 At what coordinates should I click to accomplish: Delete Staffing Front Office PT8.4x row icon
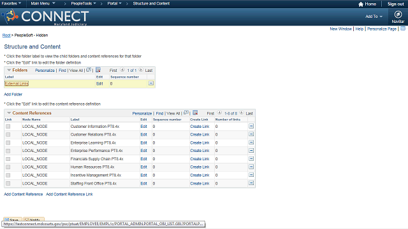click(251, 183)
